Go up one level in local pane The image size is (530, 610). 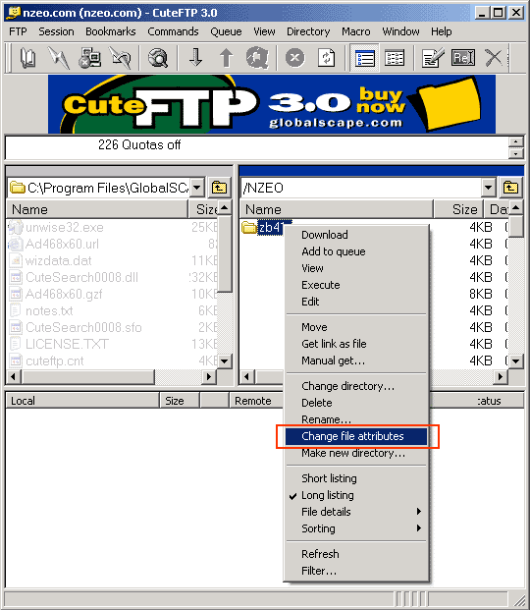click(219, 188)
